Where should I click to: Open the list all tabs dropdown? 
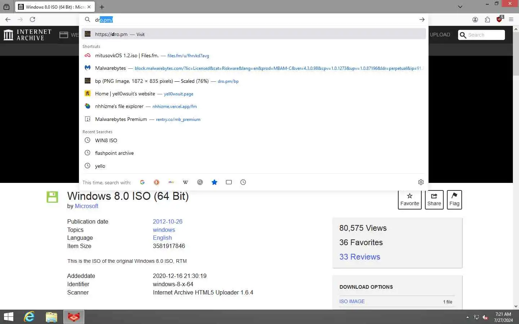(460, 7)
